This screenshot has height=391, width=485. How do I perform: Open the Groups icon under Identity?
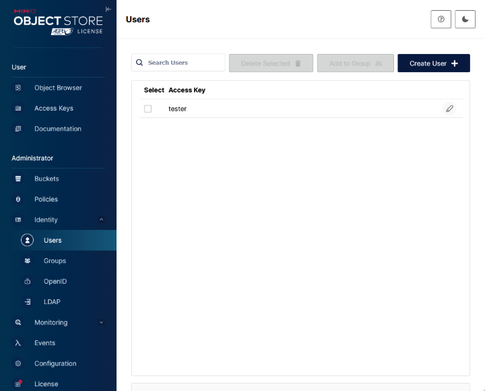tap(27, 261)
